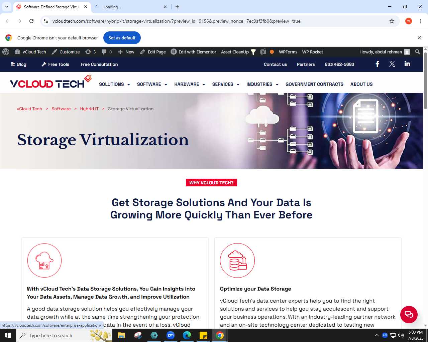Select the page vertical scrollbar thumb
Image resolution: width=428 pixels, height=342 pixels.
click(x=425, y=80)
